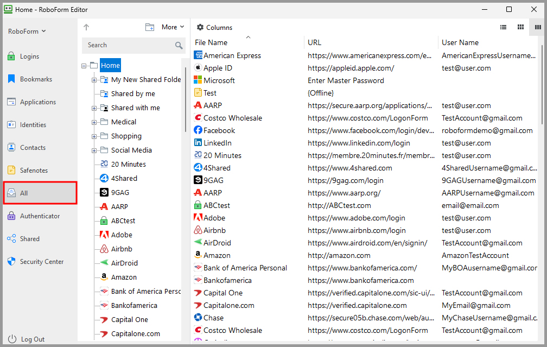Select 20 Minutes in folder tree
Image resolution: width=547 pixels, height=347 pixels.
pos(129,164)
